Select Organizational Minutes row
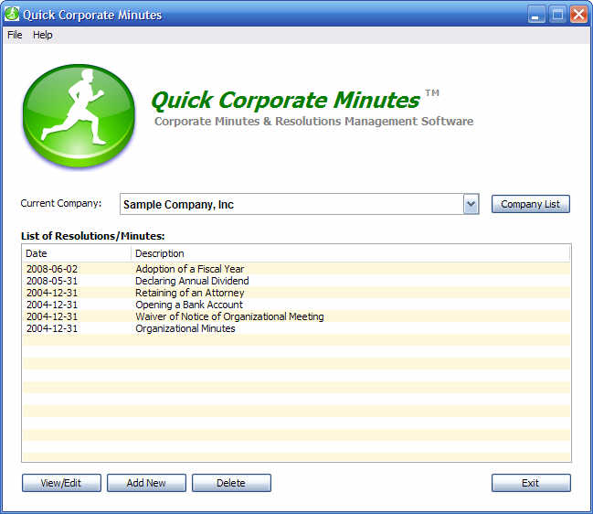Screen dimensions: 593x514 [x=296, y=328]
